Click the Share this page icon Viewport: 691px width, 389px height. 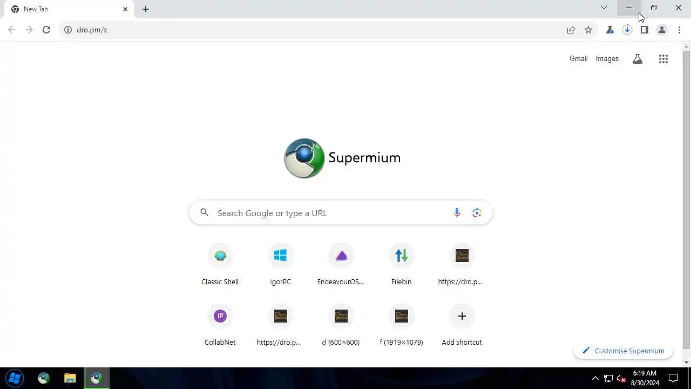(x=571, y=30)
